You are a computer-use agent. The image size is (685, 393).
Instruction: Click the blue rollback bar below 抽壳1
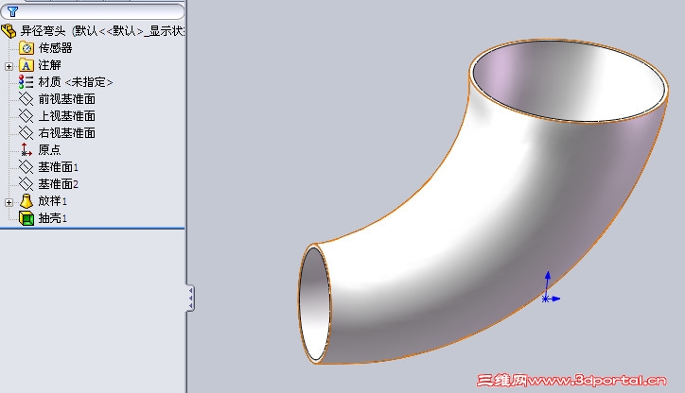[x=93, y=228]
